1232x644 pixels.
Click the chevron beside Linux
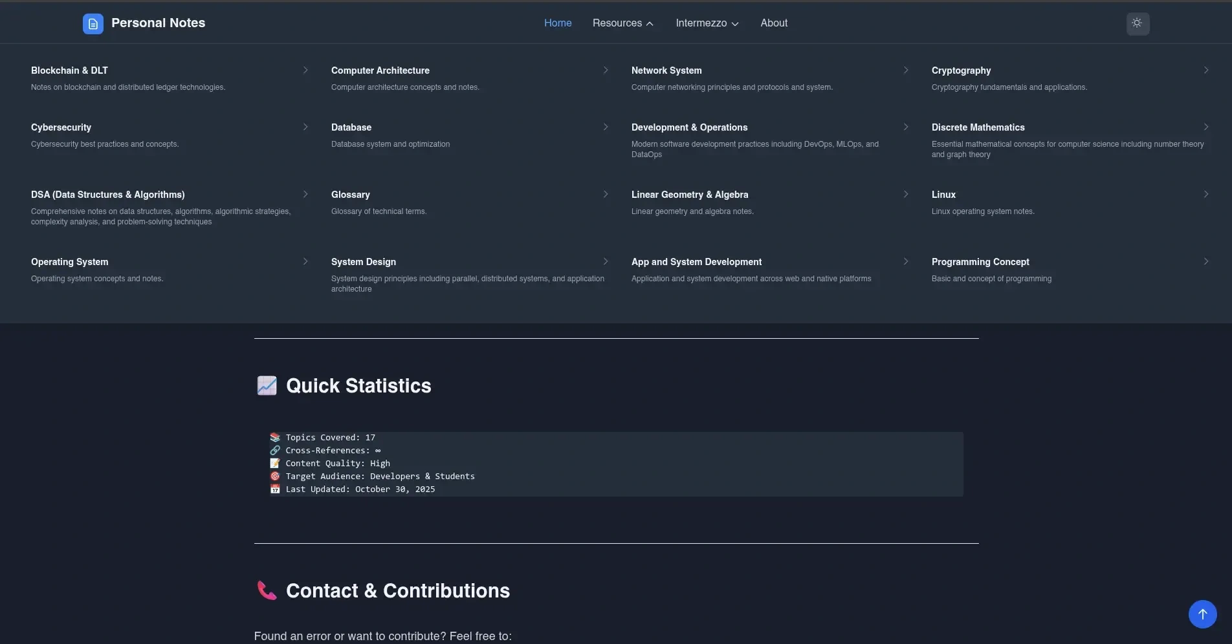coord(1206,194)
